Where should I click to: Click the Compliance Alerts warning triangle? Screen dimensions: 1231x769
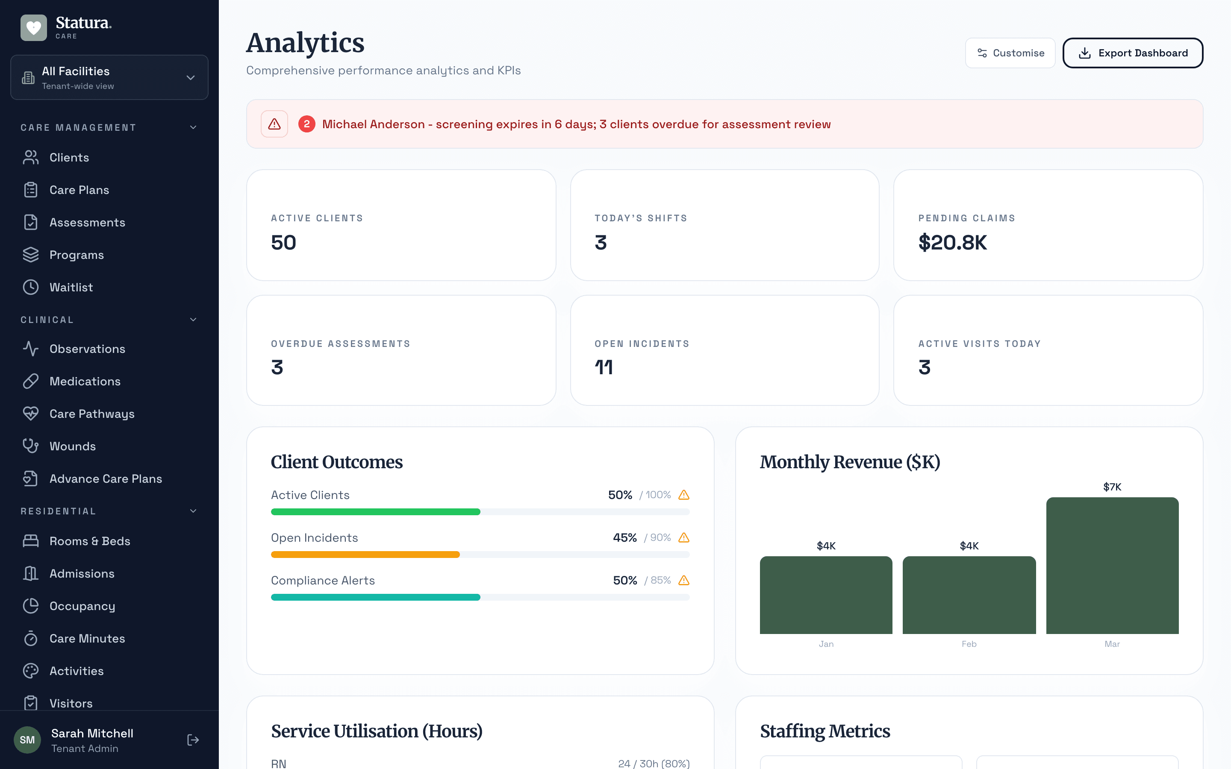(x=683, y=580)
